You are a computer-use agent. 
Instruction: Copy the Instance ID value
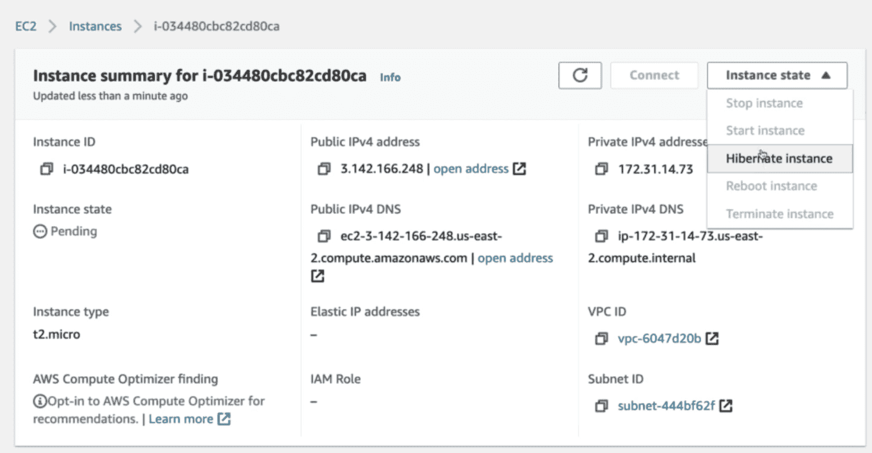click(x=47, y=169)
